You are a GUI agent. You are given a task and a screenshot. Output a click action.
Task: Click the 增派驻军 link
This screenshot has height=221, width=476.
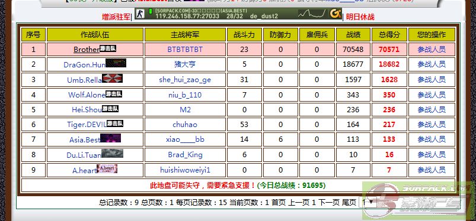click(x=116, y=17)
